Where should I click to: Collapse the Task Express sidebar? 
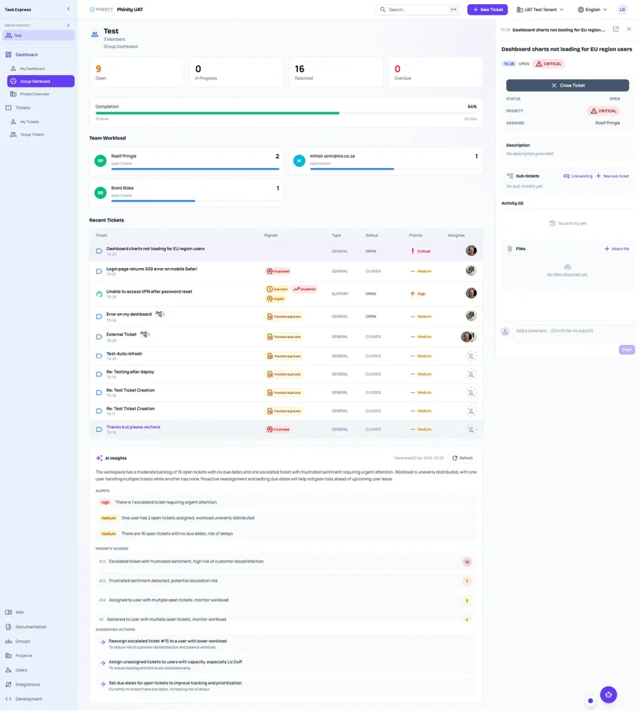pos(68,9)
